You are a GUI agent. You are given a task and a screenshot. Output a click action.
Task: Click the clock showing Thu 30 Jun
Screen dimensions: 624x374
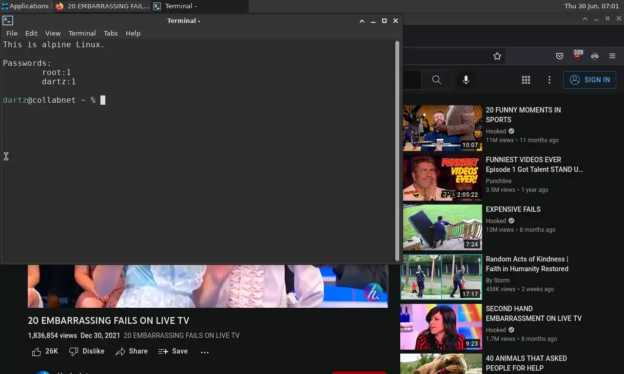point(591,6)
